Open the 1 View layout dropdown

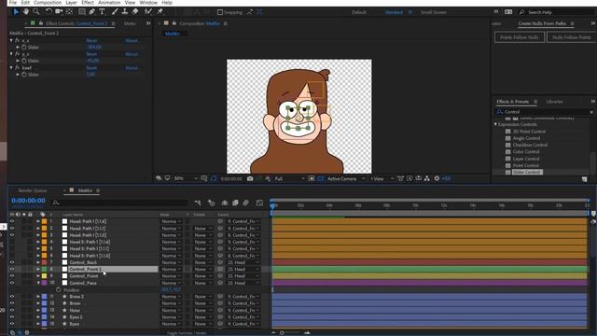coord(382,178)
